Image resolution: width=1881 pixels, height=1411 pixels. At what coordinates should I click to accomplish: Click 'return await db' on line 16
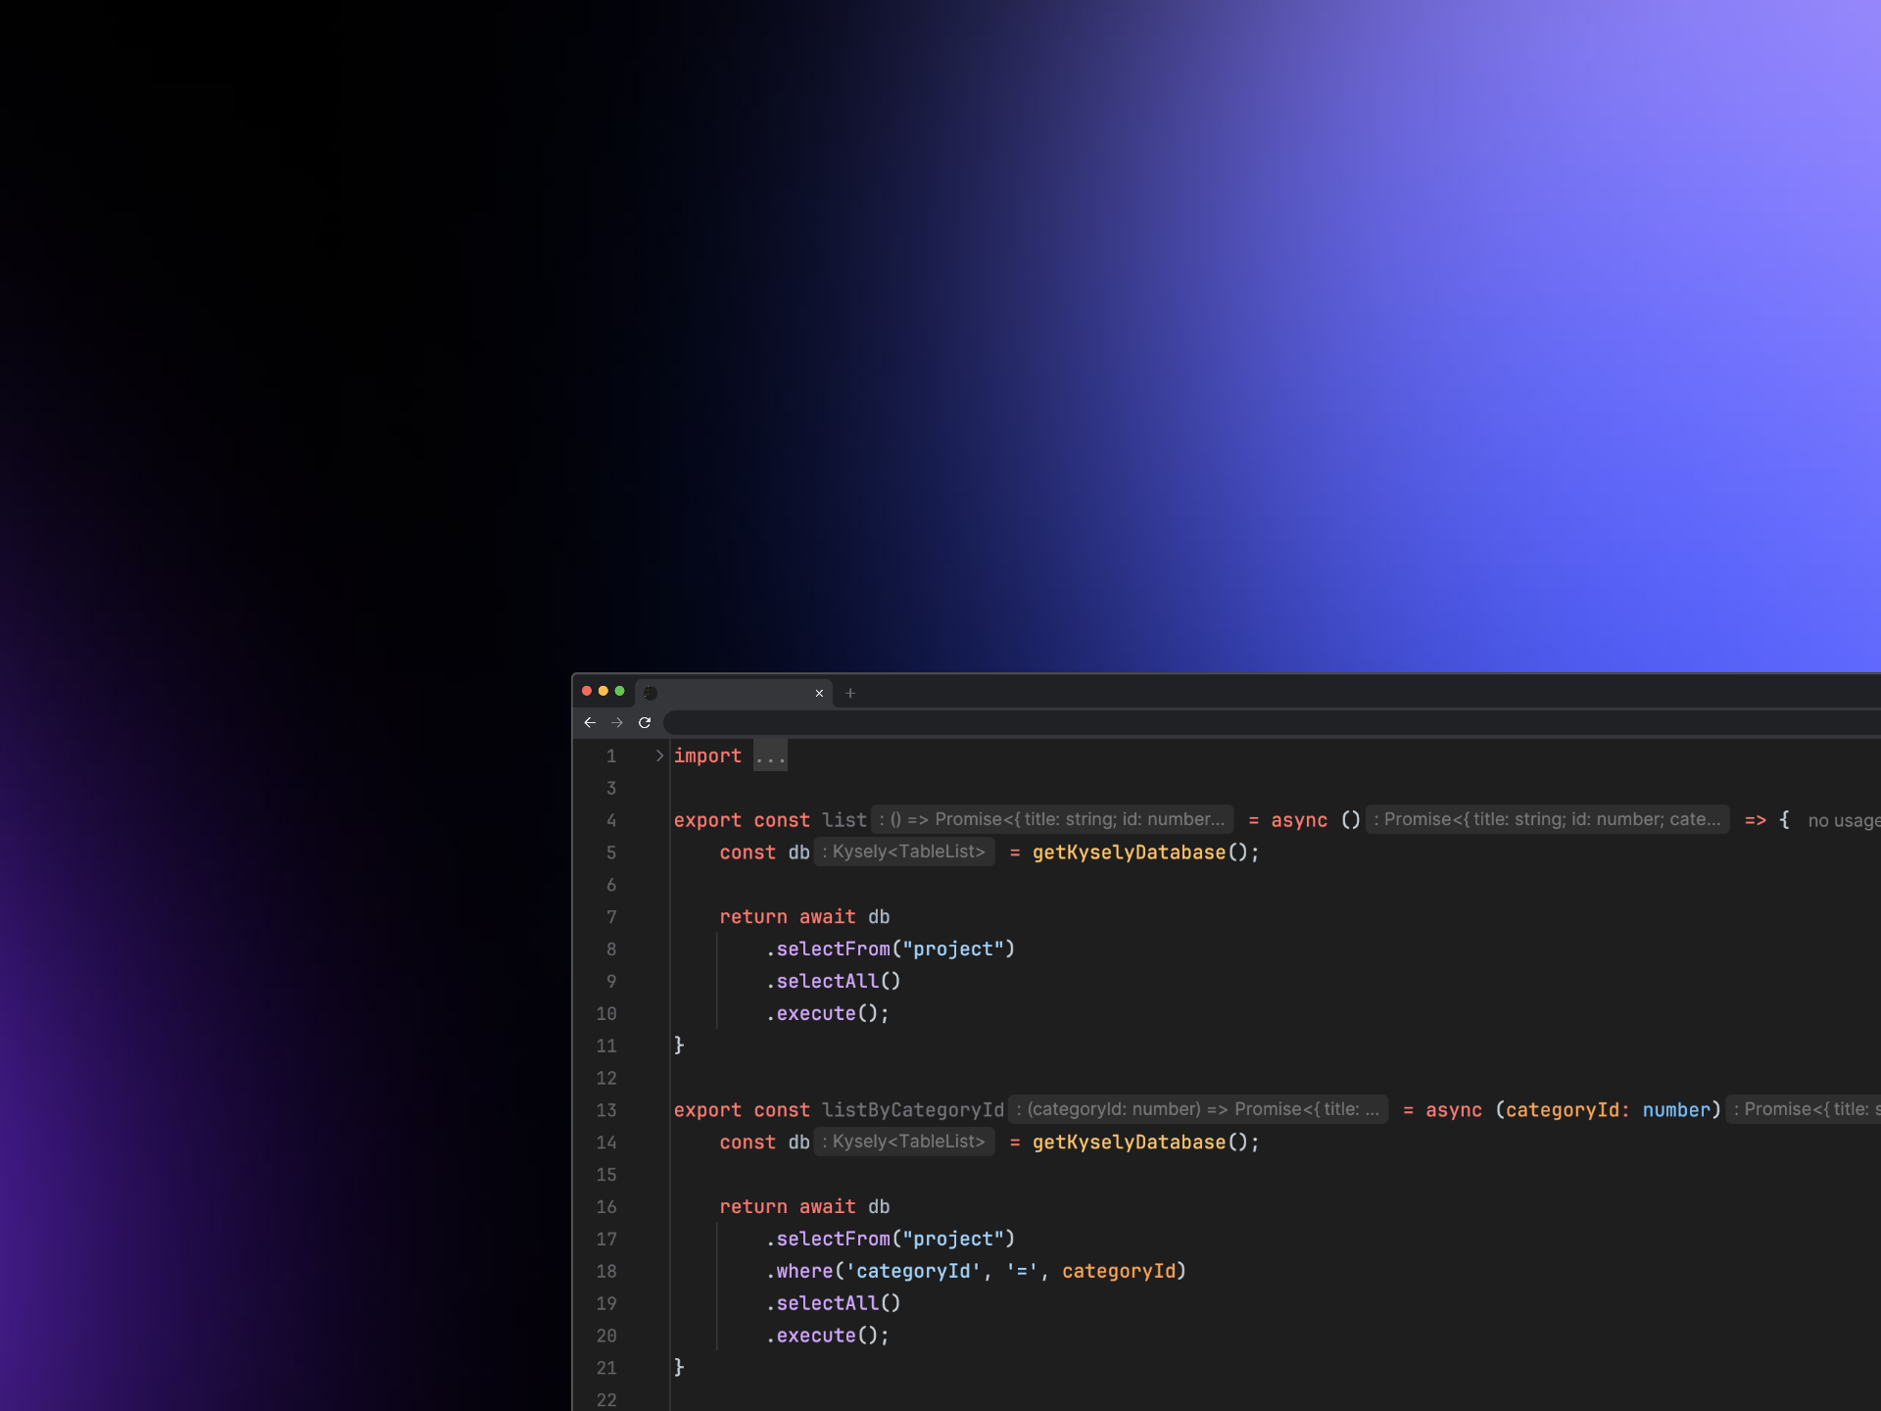coord(804,1207)
